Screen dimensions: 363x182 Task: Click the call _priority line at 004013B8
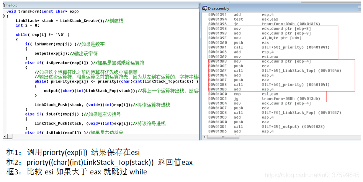click(x=269, y=85)
